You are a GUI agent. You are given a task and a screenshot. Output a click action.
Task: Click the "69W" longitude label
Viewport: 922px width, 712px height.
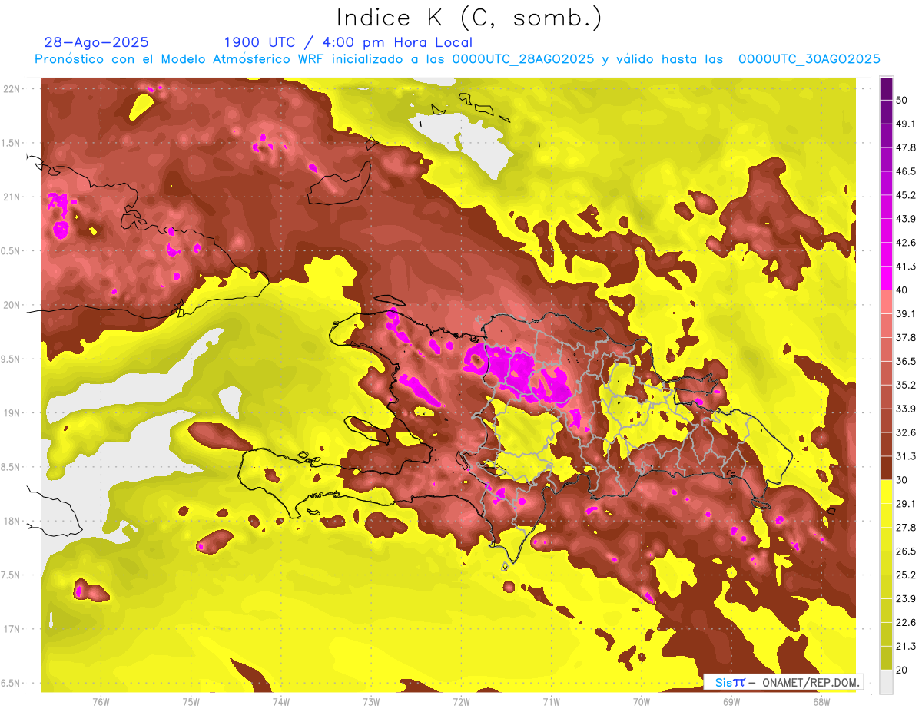tap(731, 702)
